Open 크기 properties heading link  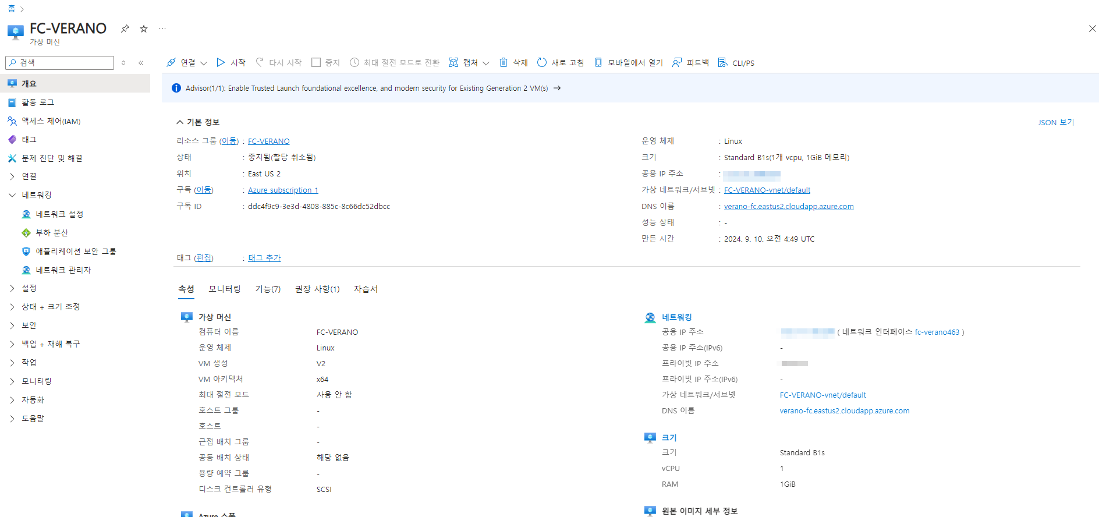point(669,438)
